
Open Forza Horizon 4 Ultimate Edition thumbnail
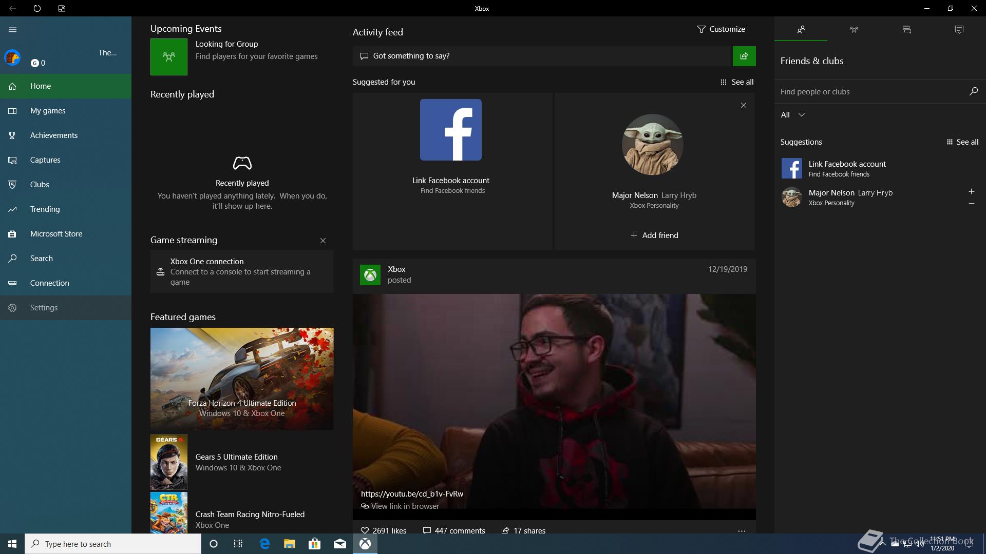click(x=242, y=379)
